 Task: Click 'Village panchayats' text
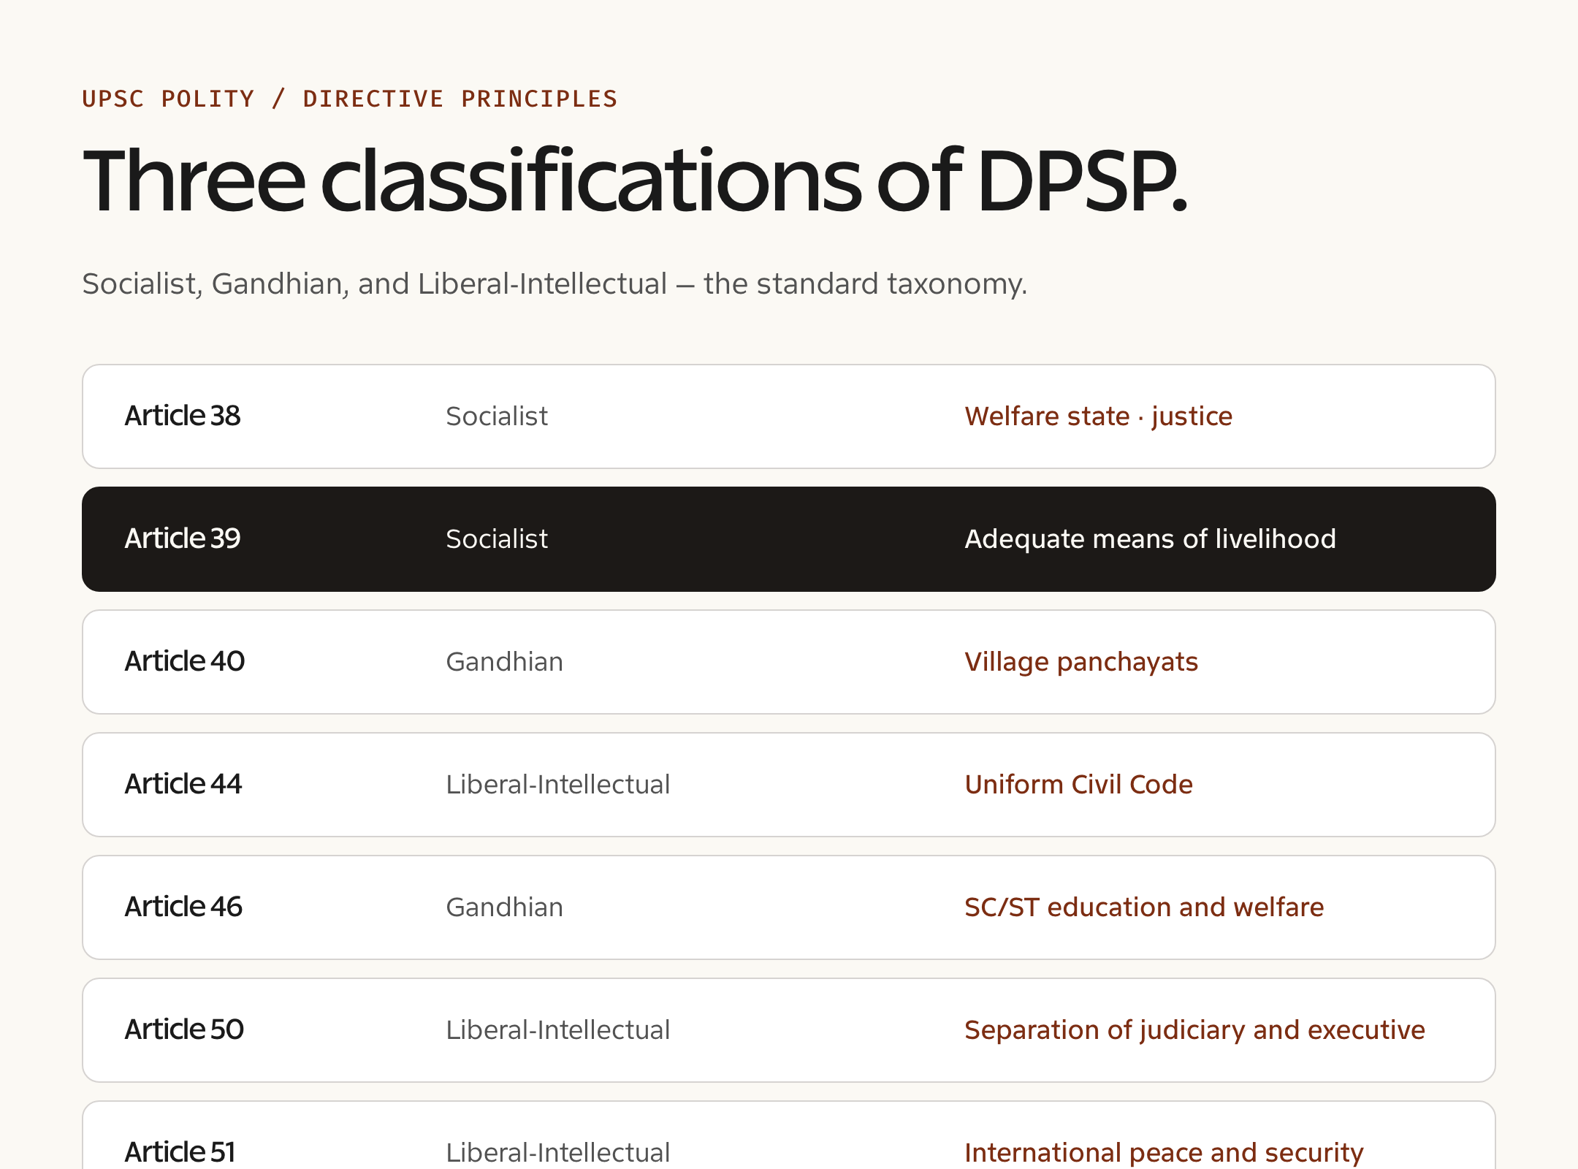pos(1081,662)
